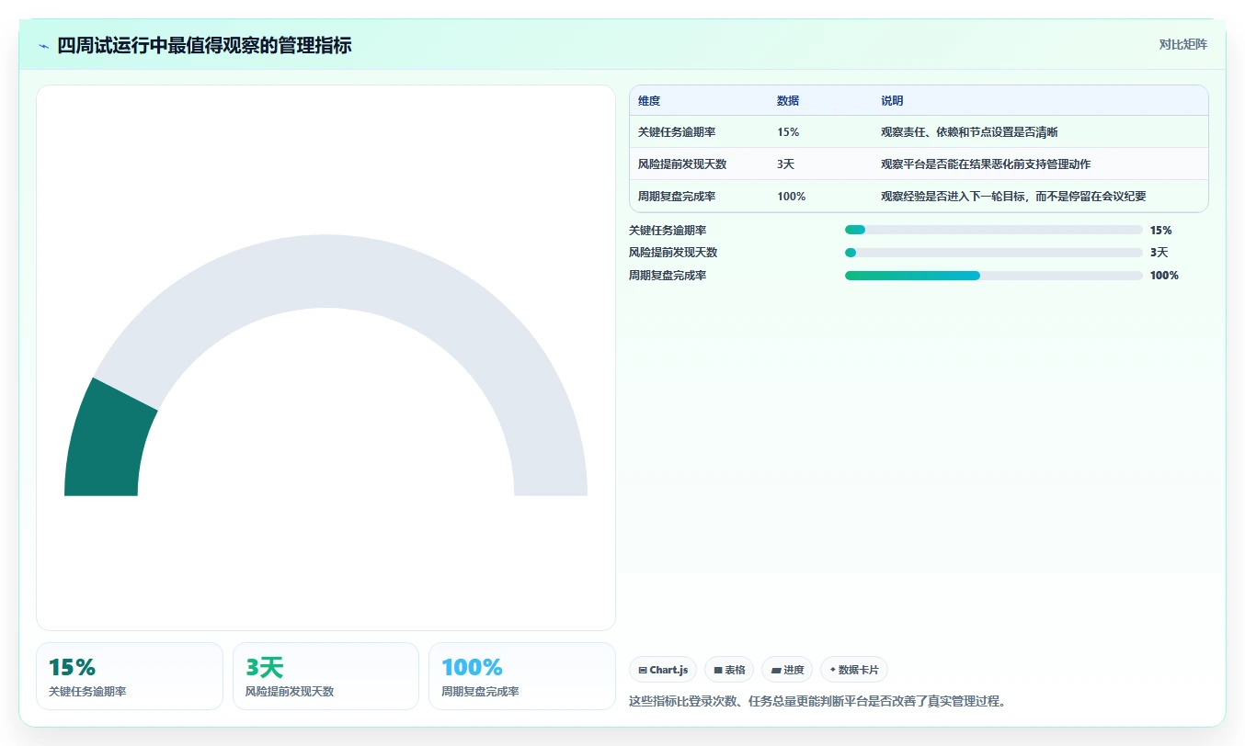The image size is (1245, 746).
Task: Click the 维度 column header
Action: [649, 100]
